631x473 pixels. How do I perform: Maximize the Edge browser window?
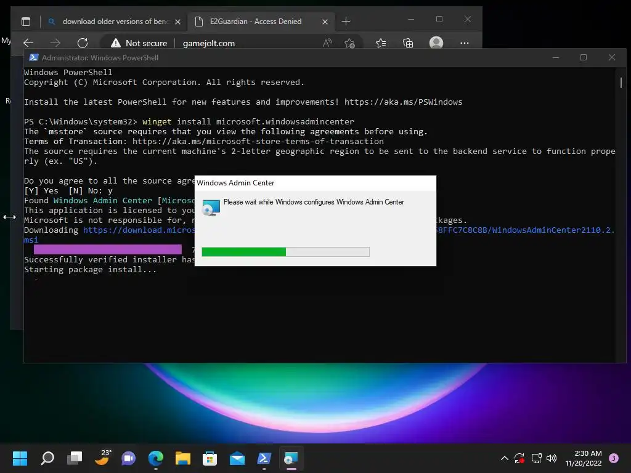point(439,19)
